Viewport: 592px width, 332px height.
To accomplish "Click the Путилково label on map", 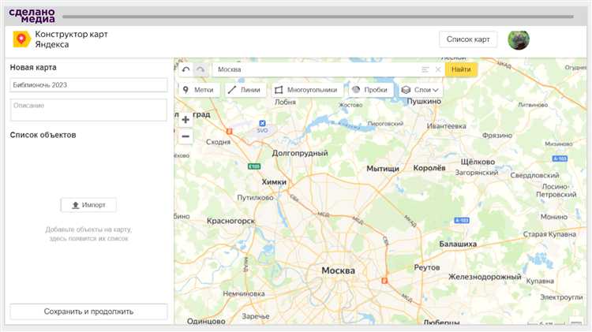I will 255,198.
